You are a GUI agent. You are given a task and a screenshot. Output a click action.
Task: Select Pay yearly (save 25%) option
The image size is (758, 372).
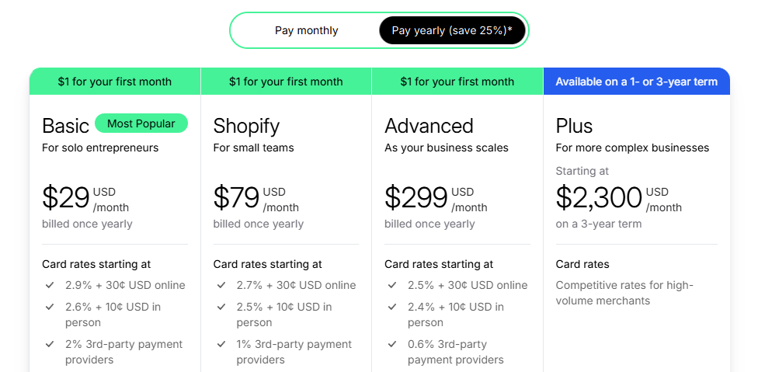coord(452,31)
